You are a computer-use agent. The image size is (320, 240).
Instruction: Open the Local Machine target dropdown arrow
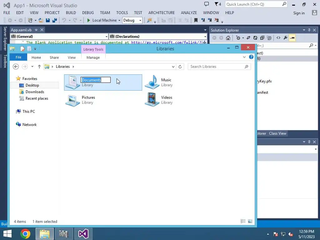(119, 20)
